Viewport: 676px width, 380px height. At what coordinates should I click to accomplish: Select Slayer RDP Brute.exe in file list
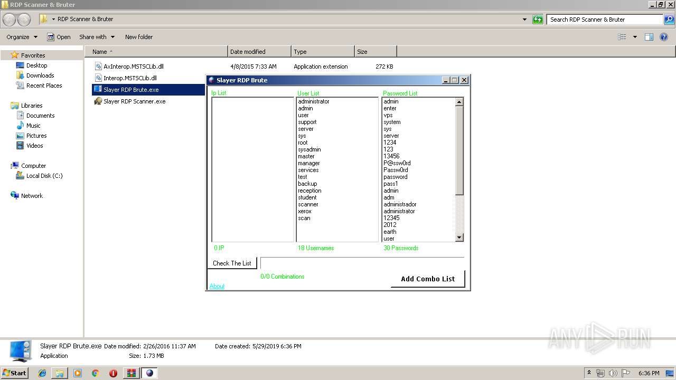(x=131, y=90)
